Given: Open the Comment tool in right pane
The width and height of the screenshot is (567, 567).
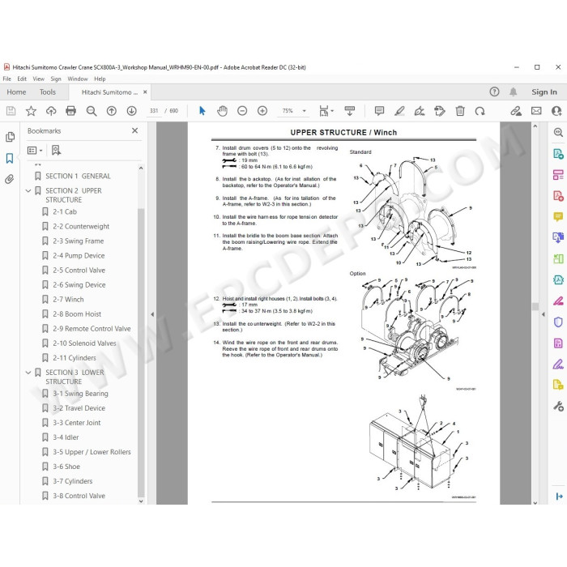Looking at the screenshot, I should point(558,216).
